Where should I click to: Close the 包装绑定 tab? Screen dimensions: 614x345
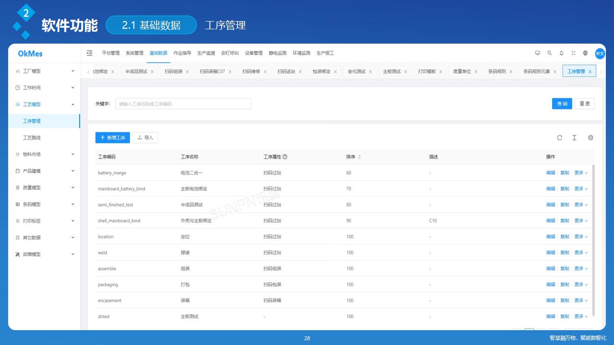pyautogui.click(x=335, y=71)
